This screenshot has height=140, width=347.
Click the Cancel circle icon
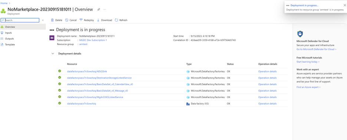click(67, 20)
